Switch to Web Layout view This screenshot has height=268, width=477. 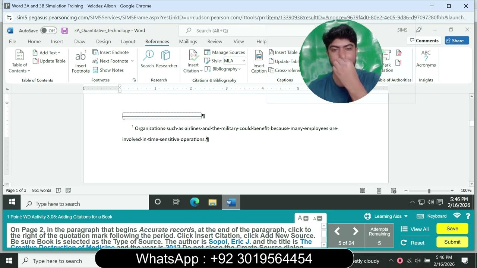[x=394, y=191]
